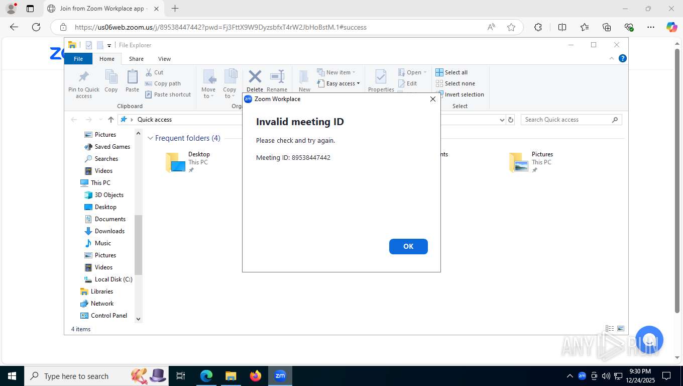This screenshot has height=386, width=683.
Task: Switch to large icons view layout
Action: coord(621,329)
